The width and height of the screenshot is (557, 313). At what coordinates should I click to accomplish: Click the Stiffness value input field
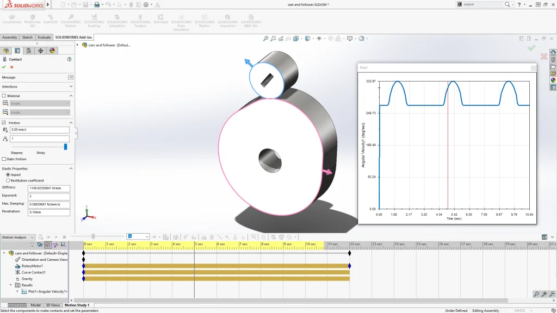[49, 188]
